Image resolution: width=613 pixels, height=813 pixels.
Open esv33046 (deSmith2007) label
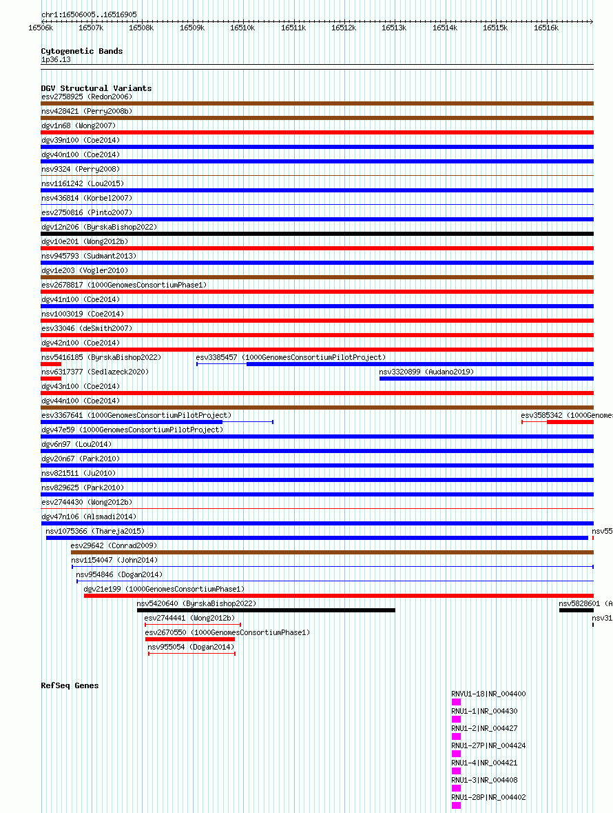coord(87,329)
